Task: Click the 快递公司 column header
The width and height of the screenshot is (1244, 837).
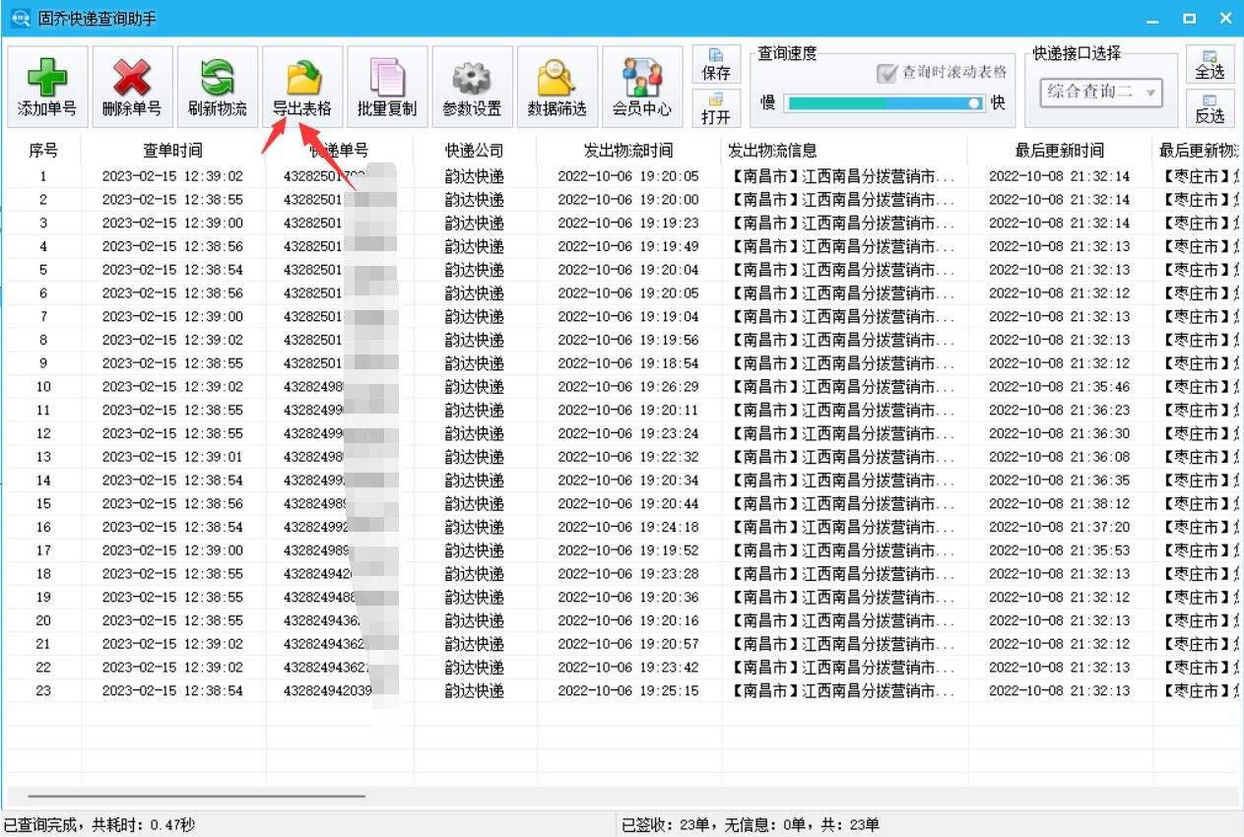Action: coord(473,150)
